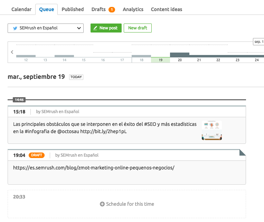Select day 12 in the timeline
This screenshot has width=264, height=222.
(26, 60)
